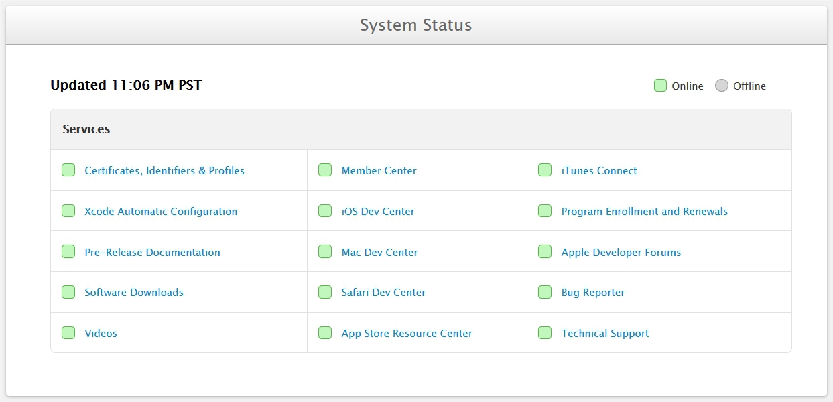Click the status indicator next to iTunes Connect
833x402 pixels.
coord(545,170)
